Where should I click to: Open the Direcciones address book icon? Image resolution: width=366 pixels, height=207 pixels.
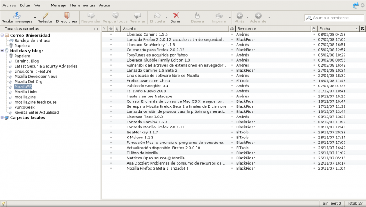click(x=66, y=16)
